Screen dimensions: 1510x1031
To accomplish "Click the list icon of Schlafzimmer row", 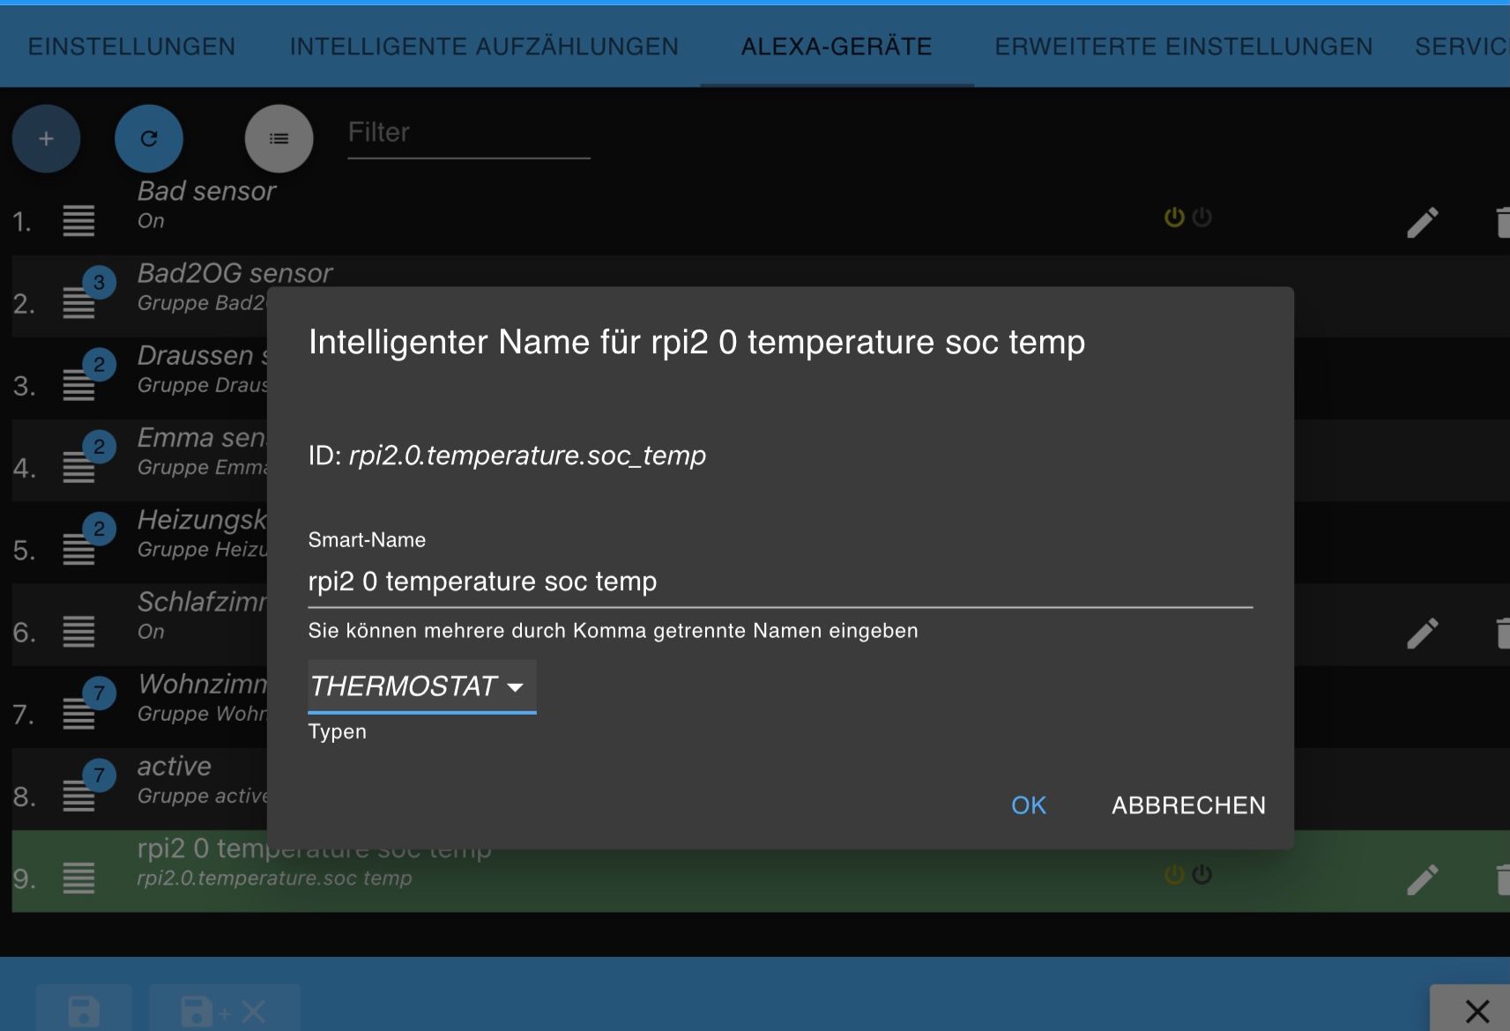I will pos(78,631).
